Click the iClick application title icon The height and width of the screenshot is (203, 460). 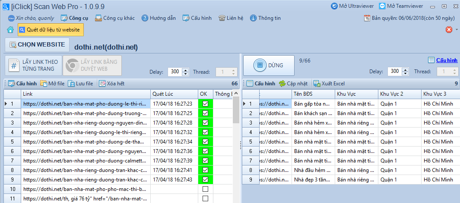(x=6, y=6)
